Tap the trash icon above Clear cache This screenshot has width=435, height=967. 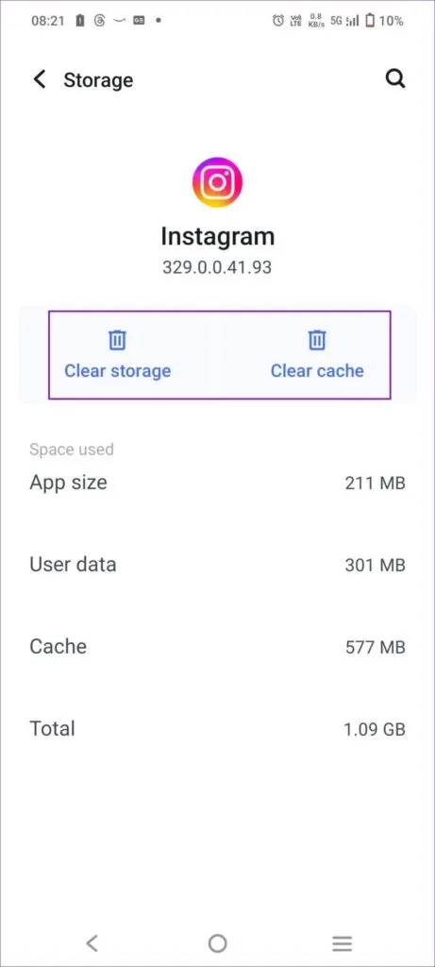[x=317, y=340]
